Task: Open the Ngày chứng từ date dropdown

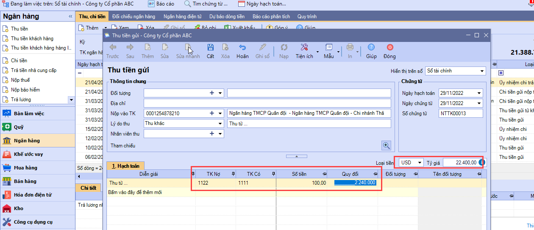Action: [479, 103]
